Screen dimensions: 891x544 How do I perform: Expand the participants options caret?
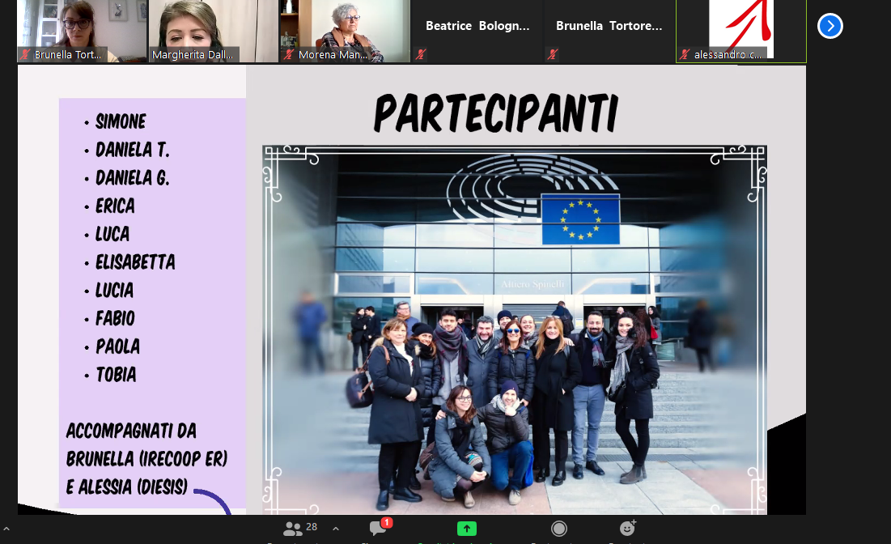click(336, 529)
